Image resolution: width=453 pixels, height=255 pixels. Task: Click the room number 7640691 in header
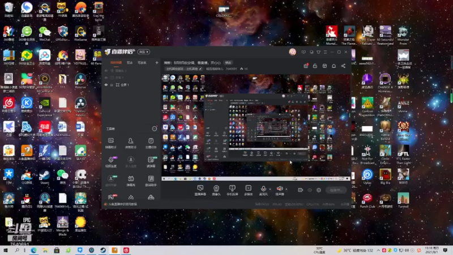(231, 69)
